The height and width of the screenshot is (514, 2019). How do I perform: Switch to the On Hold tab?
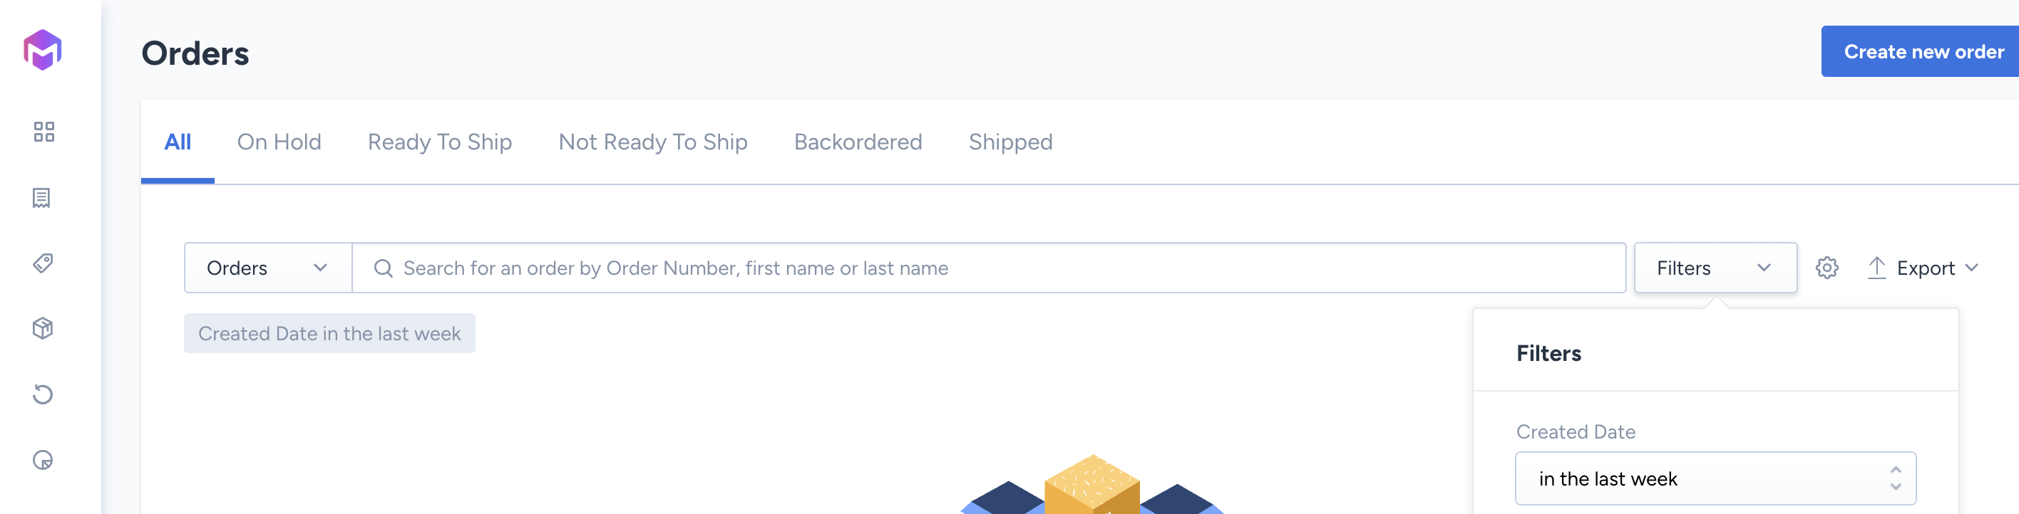279,142
